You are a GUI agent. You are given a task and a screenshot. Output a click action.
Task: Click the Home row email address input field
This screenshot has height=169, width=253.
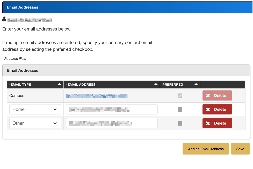pos(112,109)
